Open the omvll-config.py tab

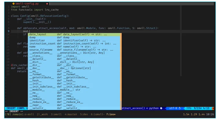[x=27, y=4]
